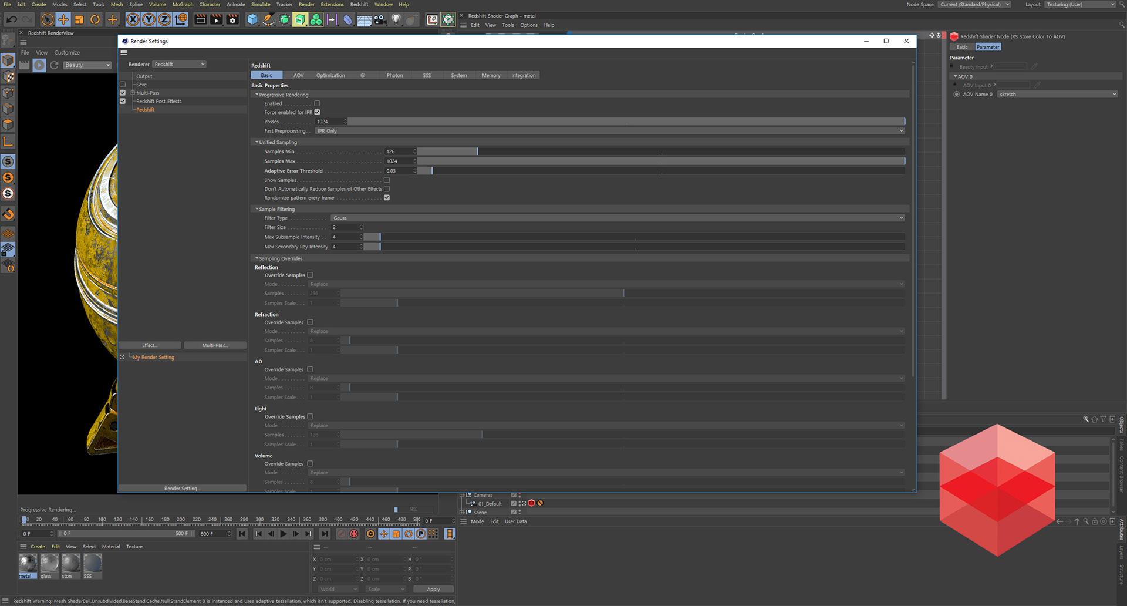Refresh the Redshift RenderView
Screen dimensions: 1127x606
coord(54,65)
